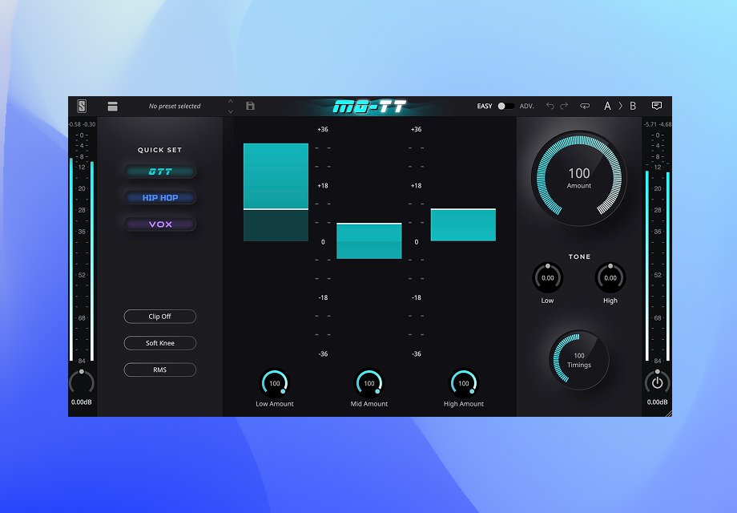Apply the OTT quick set
737x513 pixels.
pos(159,172)
